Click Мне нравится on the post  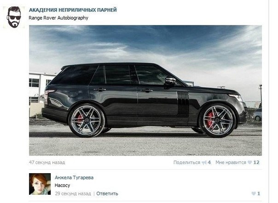point(231,162)
